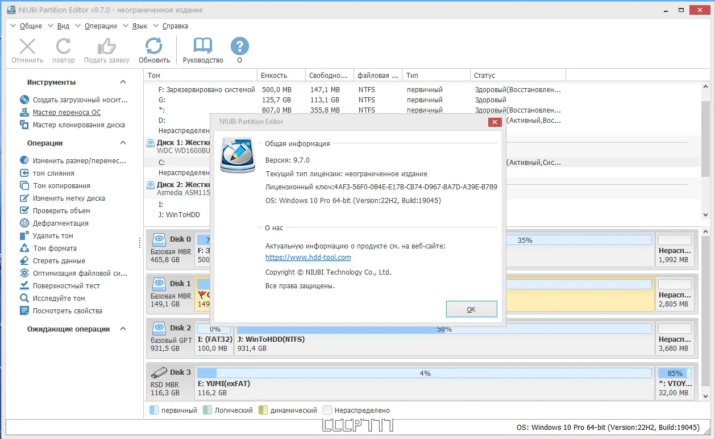Sort by the Емкость column header
This screenshot has width=715, height=439.
pos(281,75)
